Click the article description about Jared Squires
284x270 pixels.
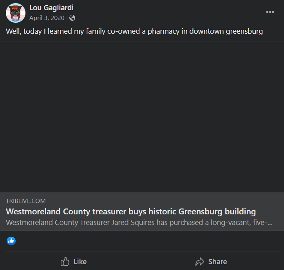(x=139, y=223)
